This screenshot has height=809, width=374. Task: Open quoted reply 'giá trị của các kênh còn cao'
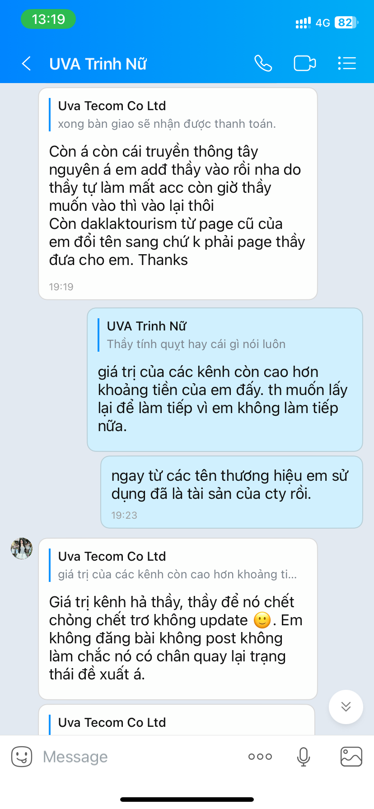177,565
